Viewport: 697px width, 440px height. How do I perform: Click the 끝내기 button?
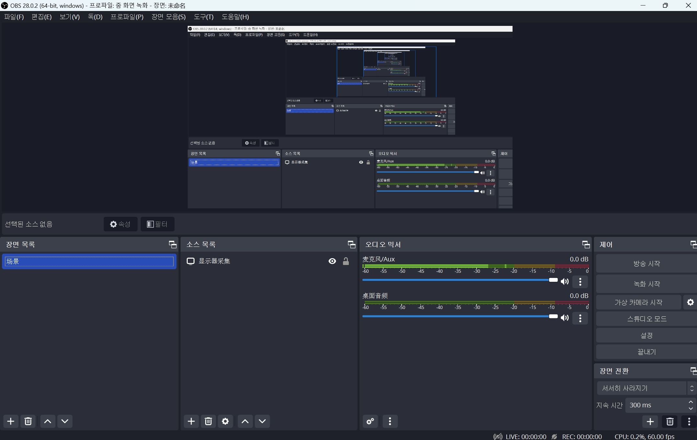coord(646,352)
